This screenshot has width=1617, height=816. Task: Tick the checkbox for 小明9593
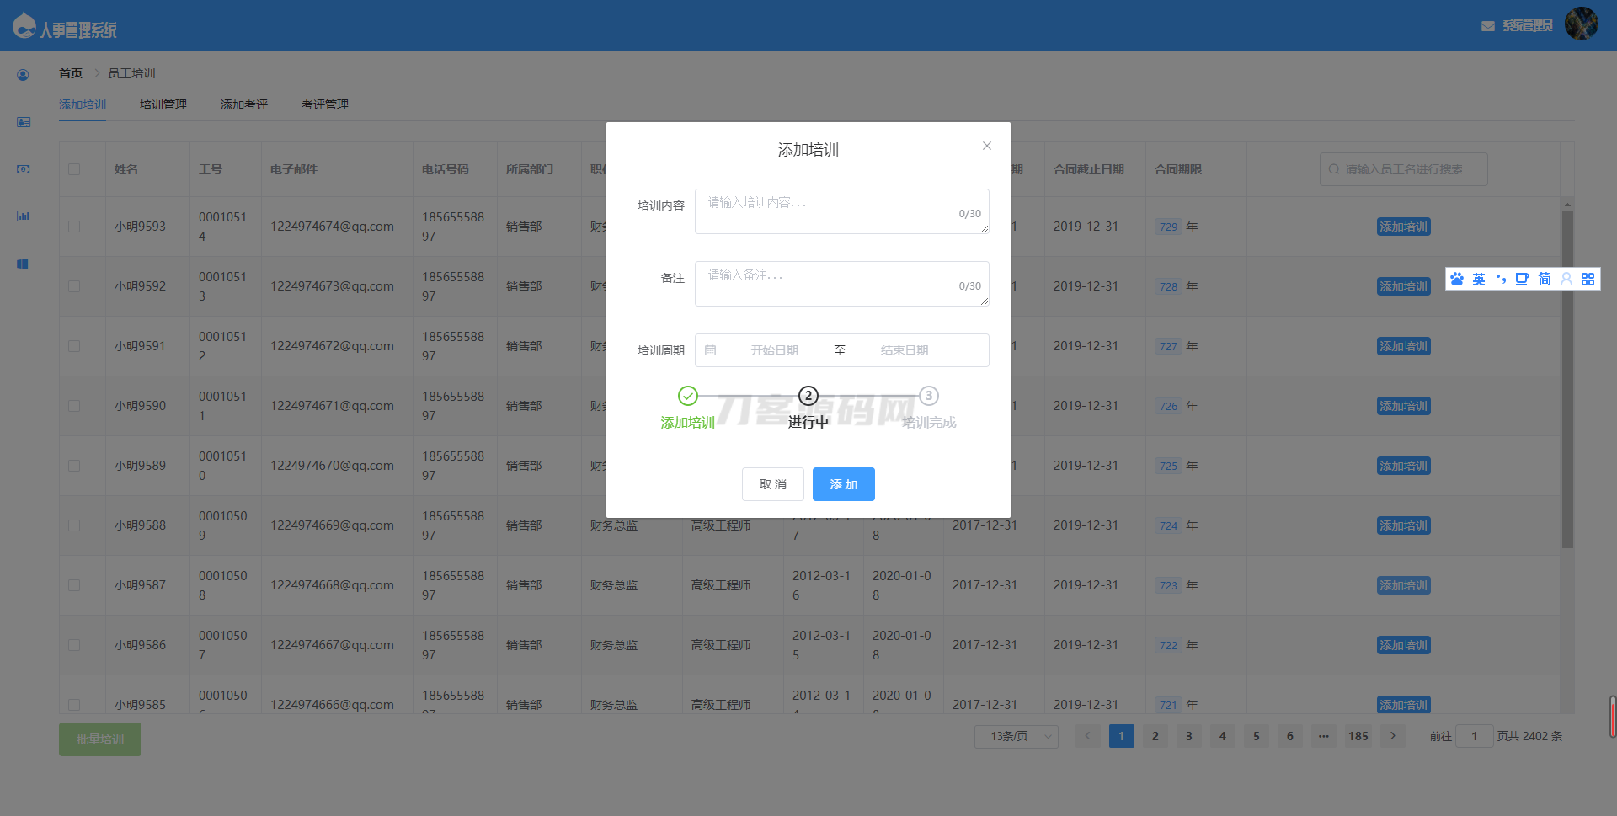(x=74, y=227)
